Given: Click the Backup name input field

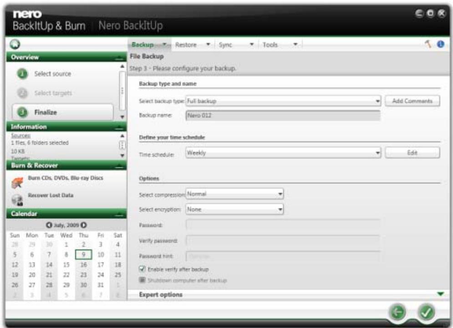Looking at the screenshot, I should click(x=283, y=116).
